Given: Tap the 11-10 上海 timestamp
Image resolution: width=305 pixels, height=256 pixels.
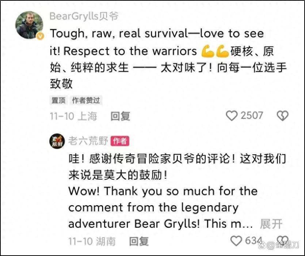Looking at the screenshot, I should [73, 116].
